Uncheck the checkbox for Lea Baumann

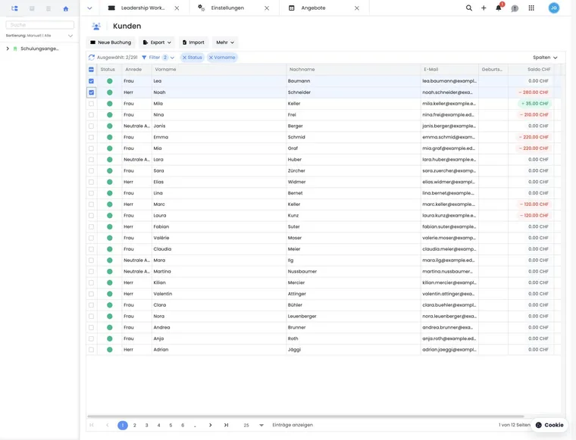[91, 81]
